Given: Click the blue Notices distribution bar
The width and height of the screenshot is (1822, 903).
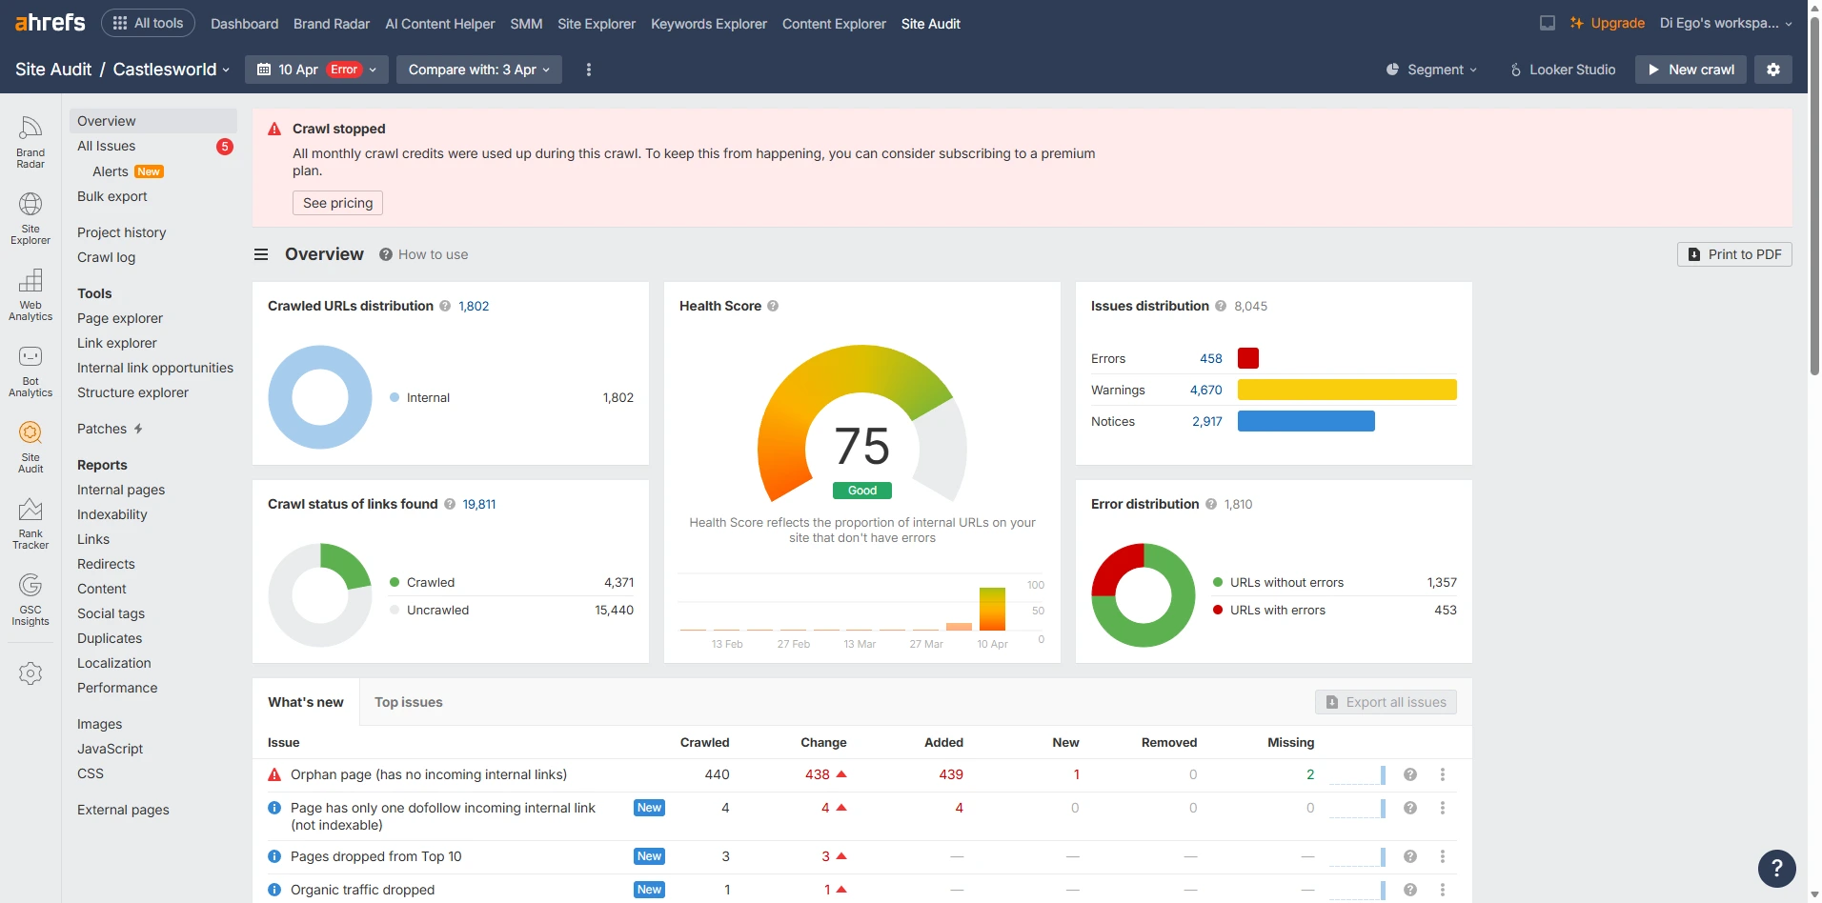Looking at the screenshot, I should pos(1306,421).
